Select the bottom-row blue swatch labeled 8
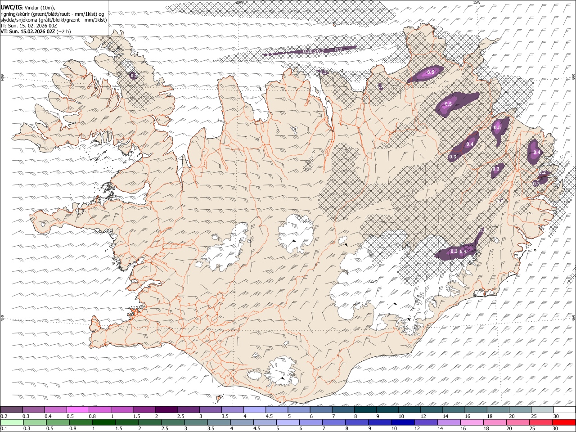576x432 pixels. 356,423
